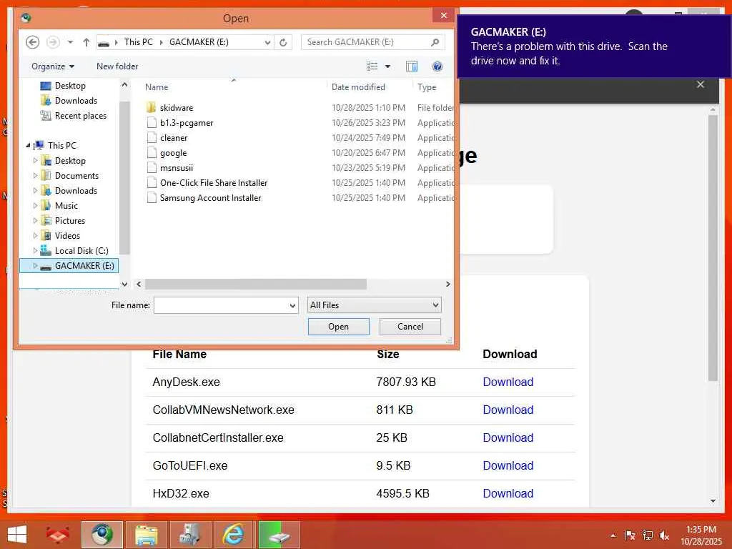The height and width of the screenshot is (549, 732).
Task: Expand Downloads under This PC
Action: tap(35, 190)
